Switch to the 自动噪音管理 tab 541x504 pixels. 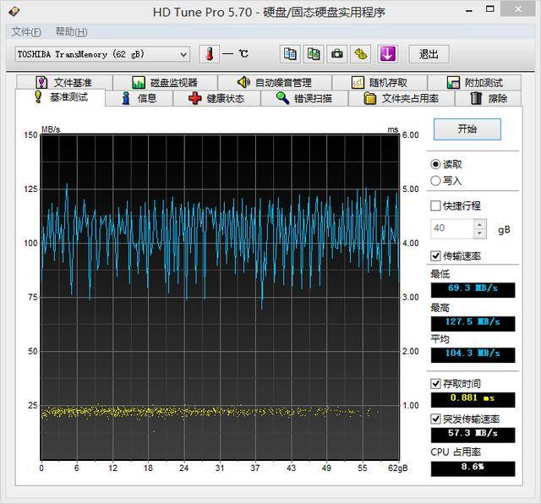pyautogui.click(x=275, y=83)
